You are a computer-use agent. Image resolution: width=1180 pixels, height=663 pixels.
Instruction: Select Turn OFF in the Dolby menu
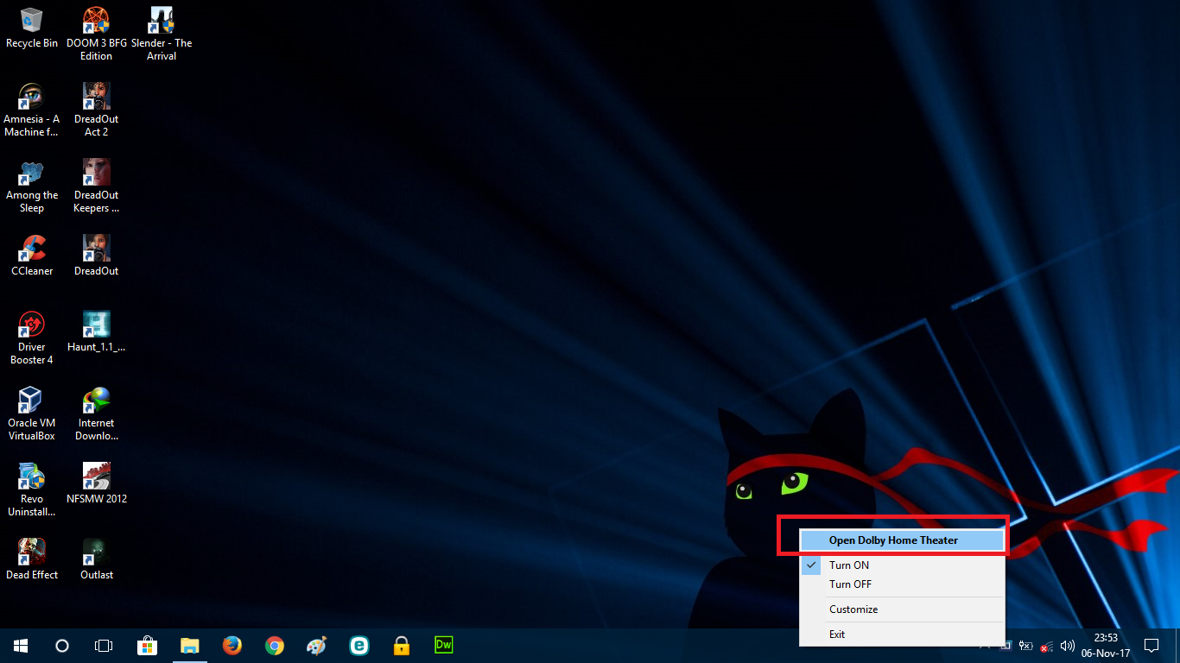[902, 584]
